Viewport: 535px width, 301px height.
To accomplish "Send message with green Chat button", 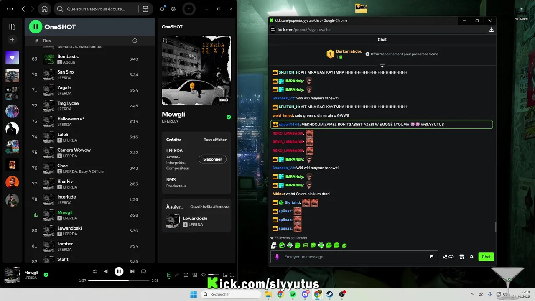I will [x=486, y=257].
